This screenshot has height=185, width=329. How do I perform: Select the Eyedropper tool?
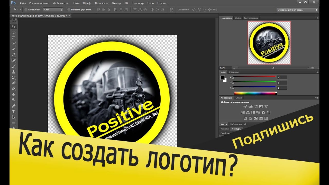point(14,54)
